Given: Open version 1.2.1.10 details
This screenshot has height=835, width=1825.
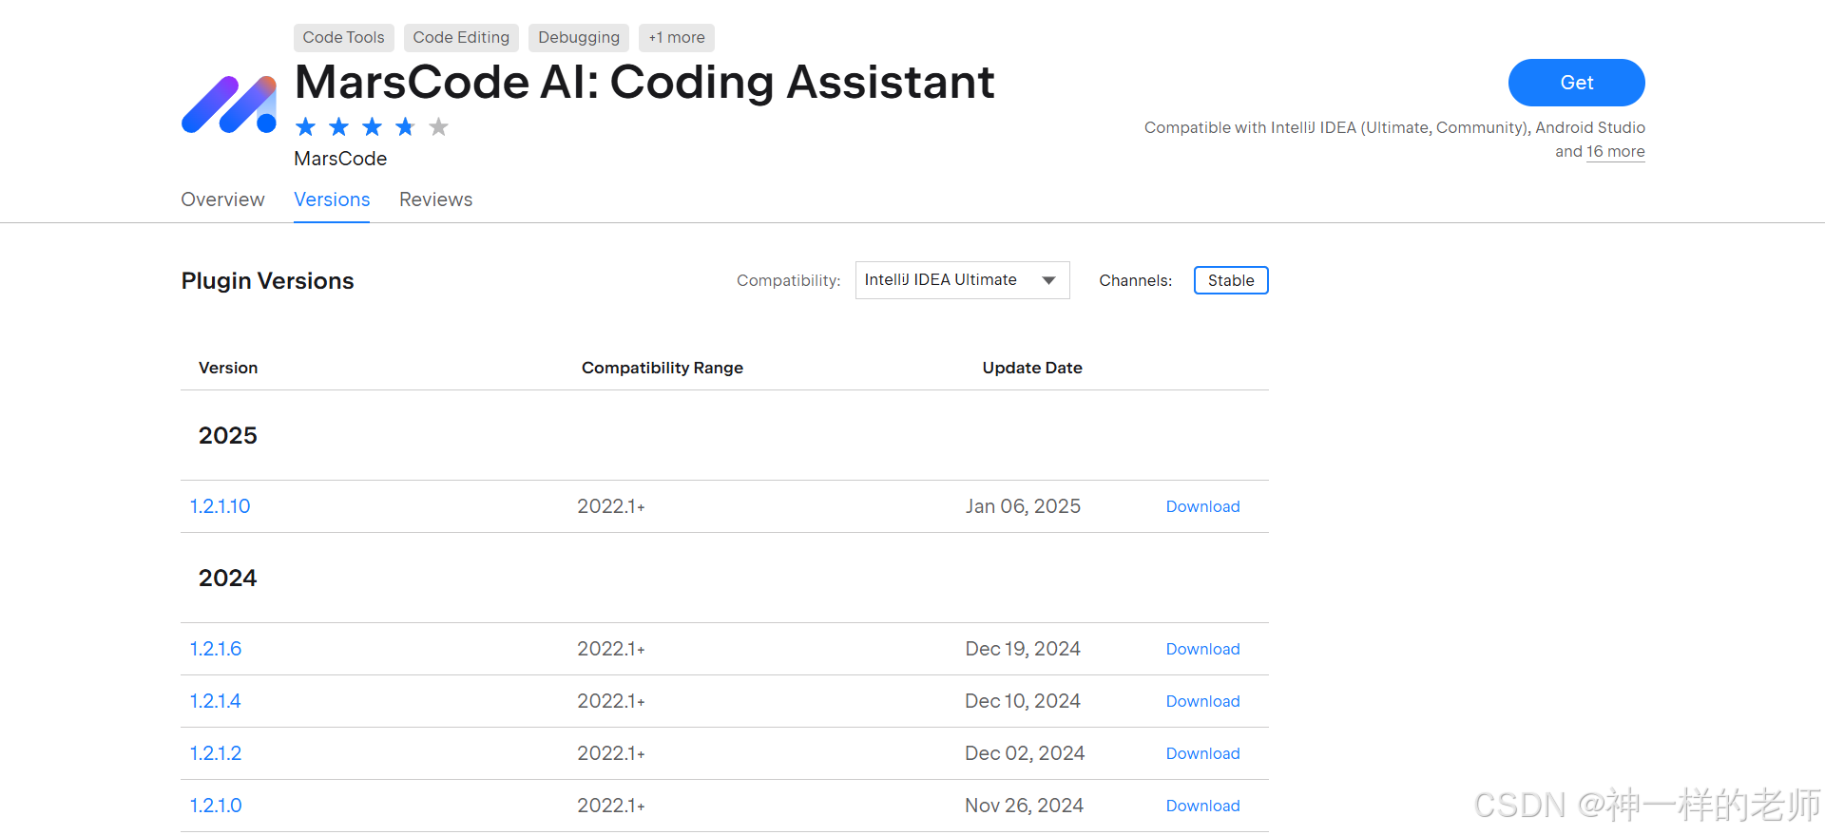Looking at the screenshot, I should [x=220, y=506].
